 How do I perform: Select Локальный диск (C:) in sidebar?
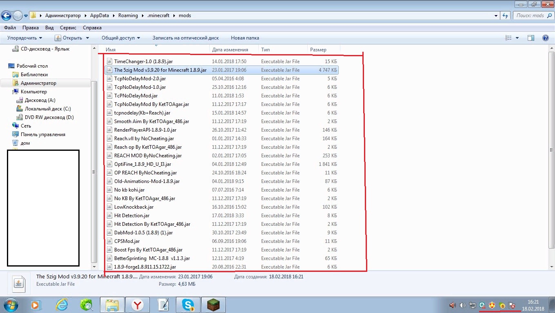[x=47, y=109]
